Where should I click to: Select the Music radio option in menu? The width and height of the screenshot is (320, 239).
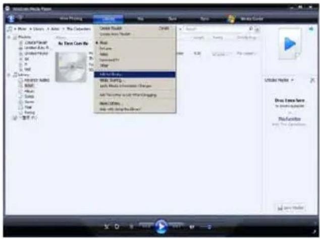135,42
